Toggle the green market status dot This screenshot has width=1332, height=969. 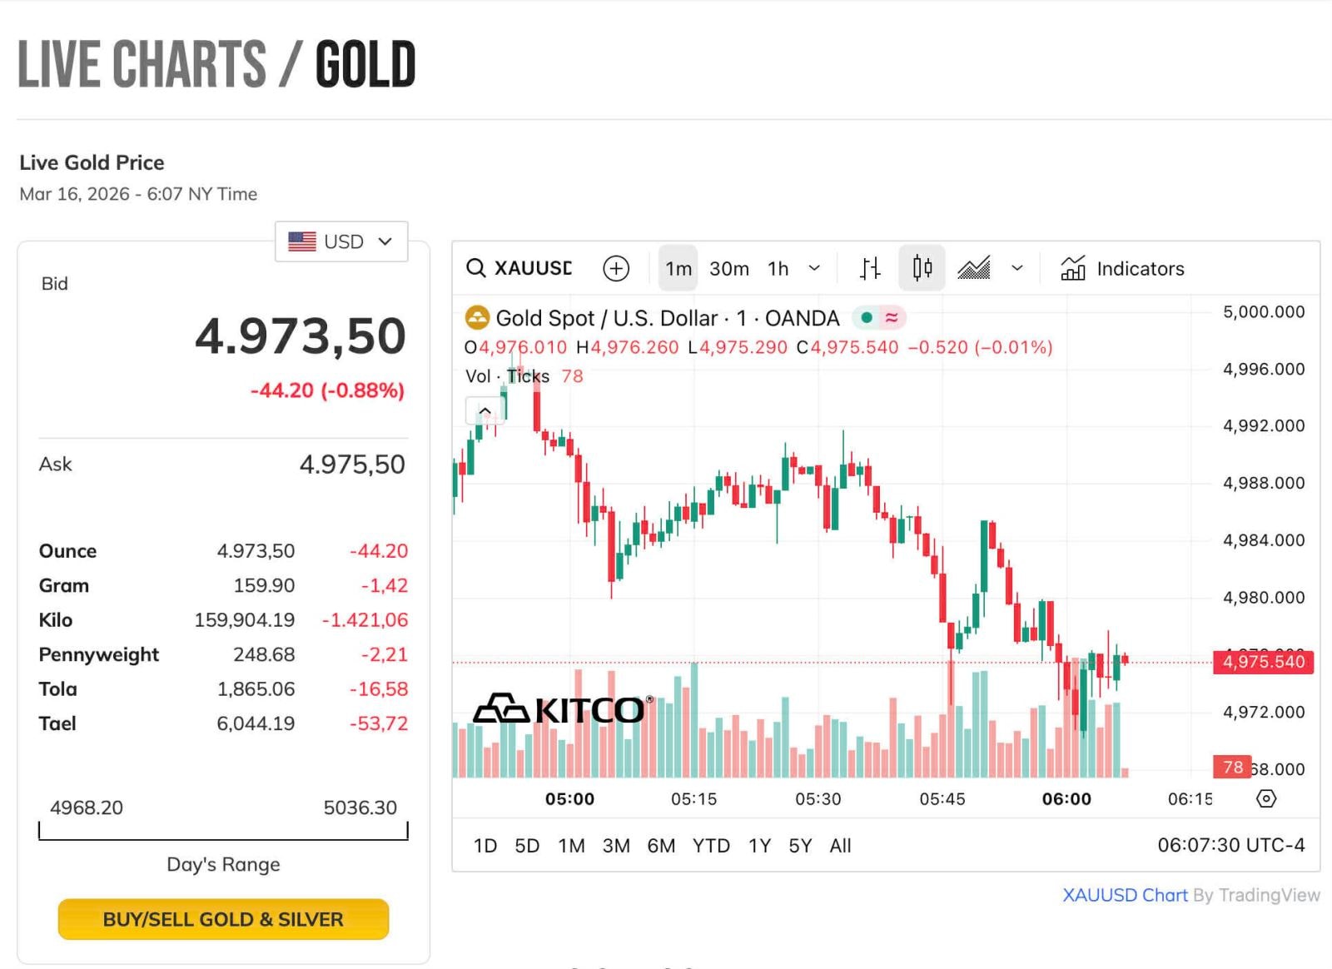(867, 317)
